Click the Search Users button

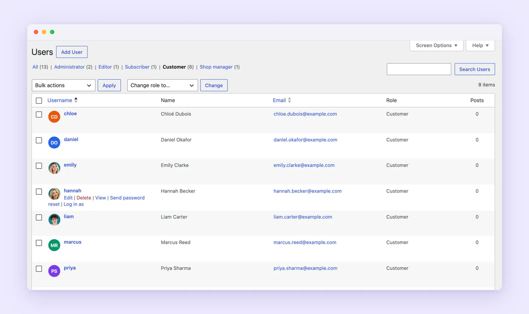tap(475, 69)
